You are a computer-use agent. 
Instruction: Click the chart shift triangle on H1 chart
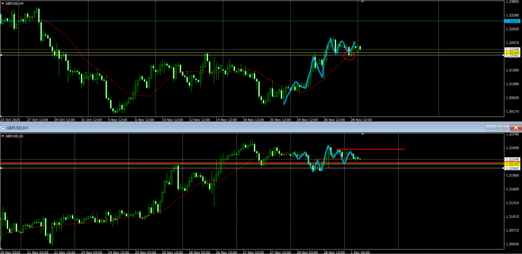[x=362, y=135]
